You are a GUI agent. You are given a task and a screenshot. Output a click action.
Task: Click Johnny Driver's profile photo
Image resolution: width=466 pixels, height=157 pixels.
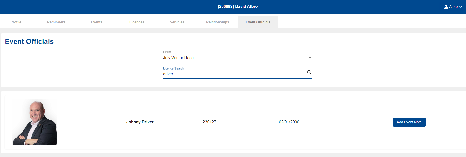[35, 122]
